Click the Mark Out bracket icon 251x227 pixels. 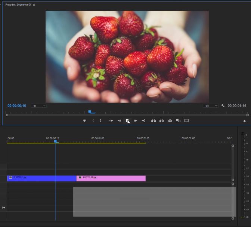[x=100, y=121]
